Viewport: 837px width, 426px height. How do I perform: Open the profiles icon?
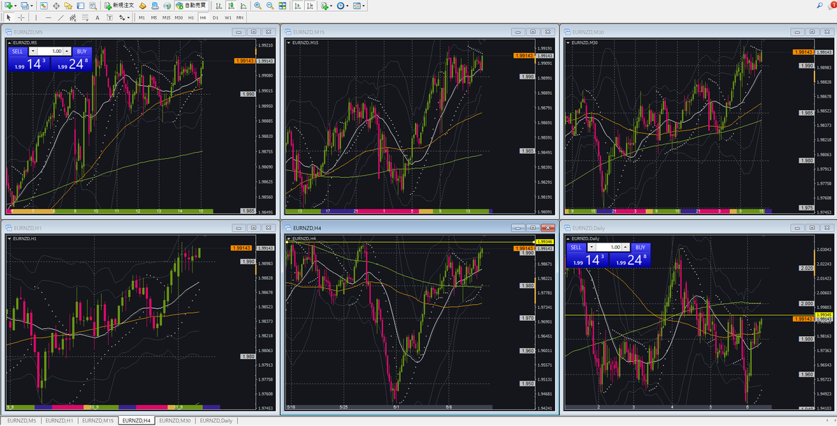click(x=24, y=6)
